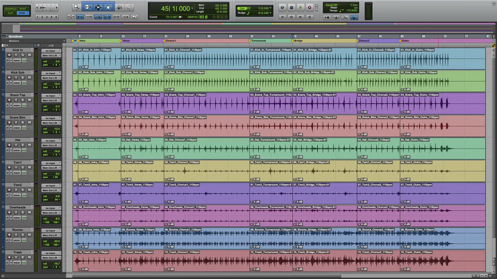This screenshot has height=279, width=497.
Task: Select the Grabber hand tool
Action: 109,7
